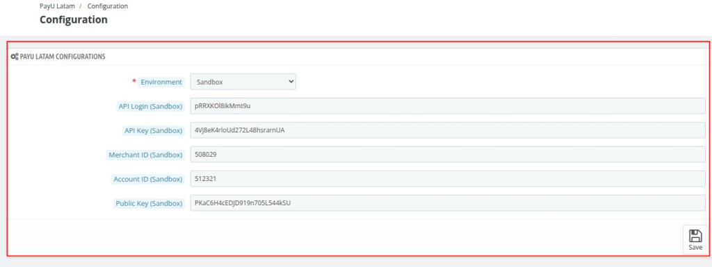Select the Public Key (Sandbox) input field
The image size is (712, 267).
447,203
